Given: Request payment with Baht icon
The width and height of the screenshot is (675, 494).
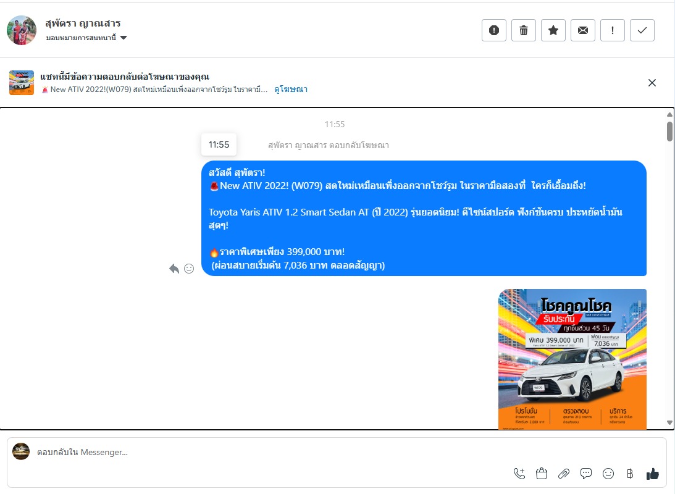Looking at the screenshot, I should coord(630,474).
